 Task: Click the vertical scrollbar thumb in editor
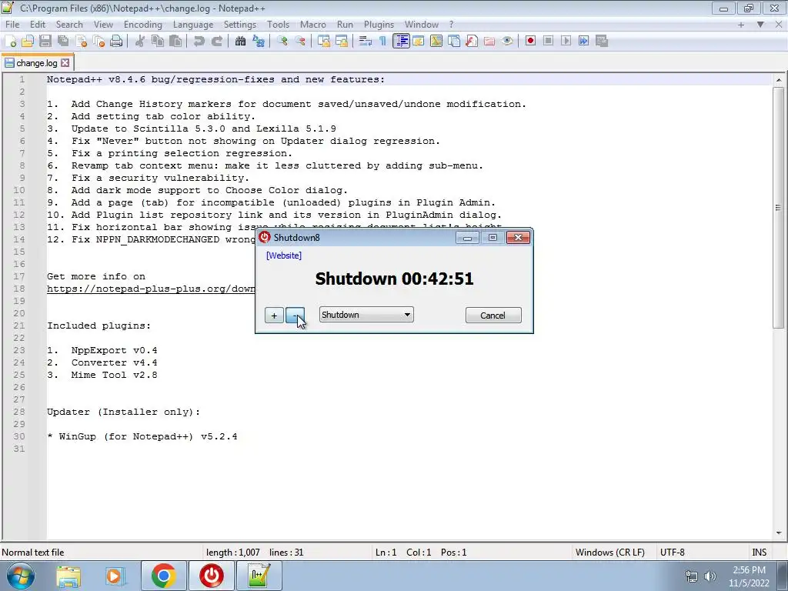point(778,208)
